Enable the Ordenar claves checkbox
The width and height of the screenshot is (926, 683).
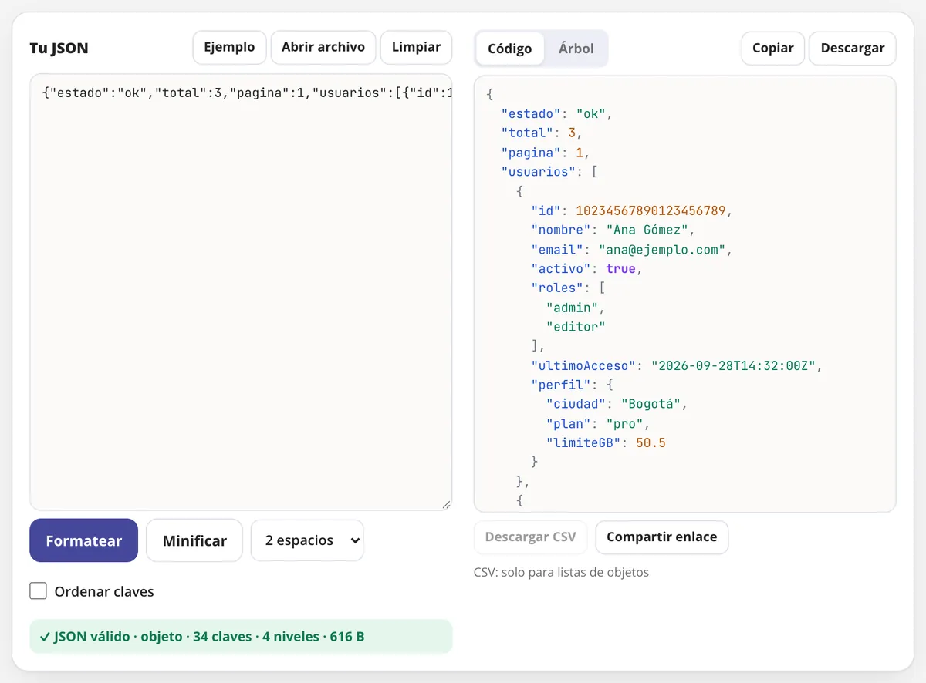[x=39, y=591]
